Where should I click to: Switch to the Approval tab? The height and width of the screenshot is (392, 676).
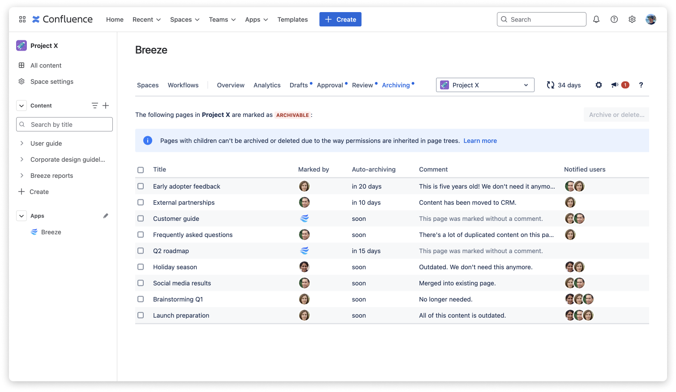pyautogui.click(x=330, y=85)
